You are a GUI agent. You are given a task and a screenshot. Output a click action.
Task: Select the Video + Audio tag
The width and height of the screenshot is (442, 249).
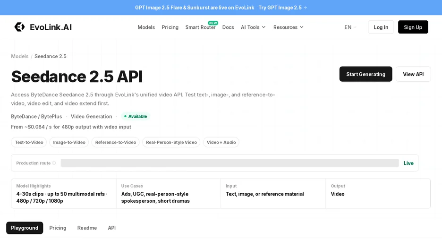point(221,142)
